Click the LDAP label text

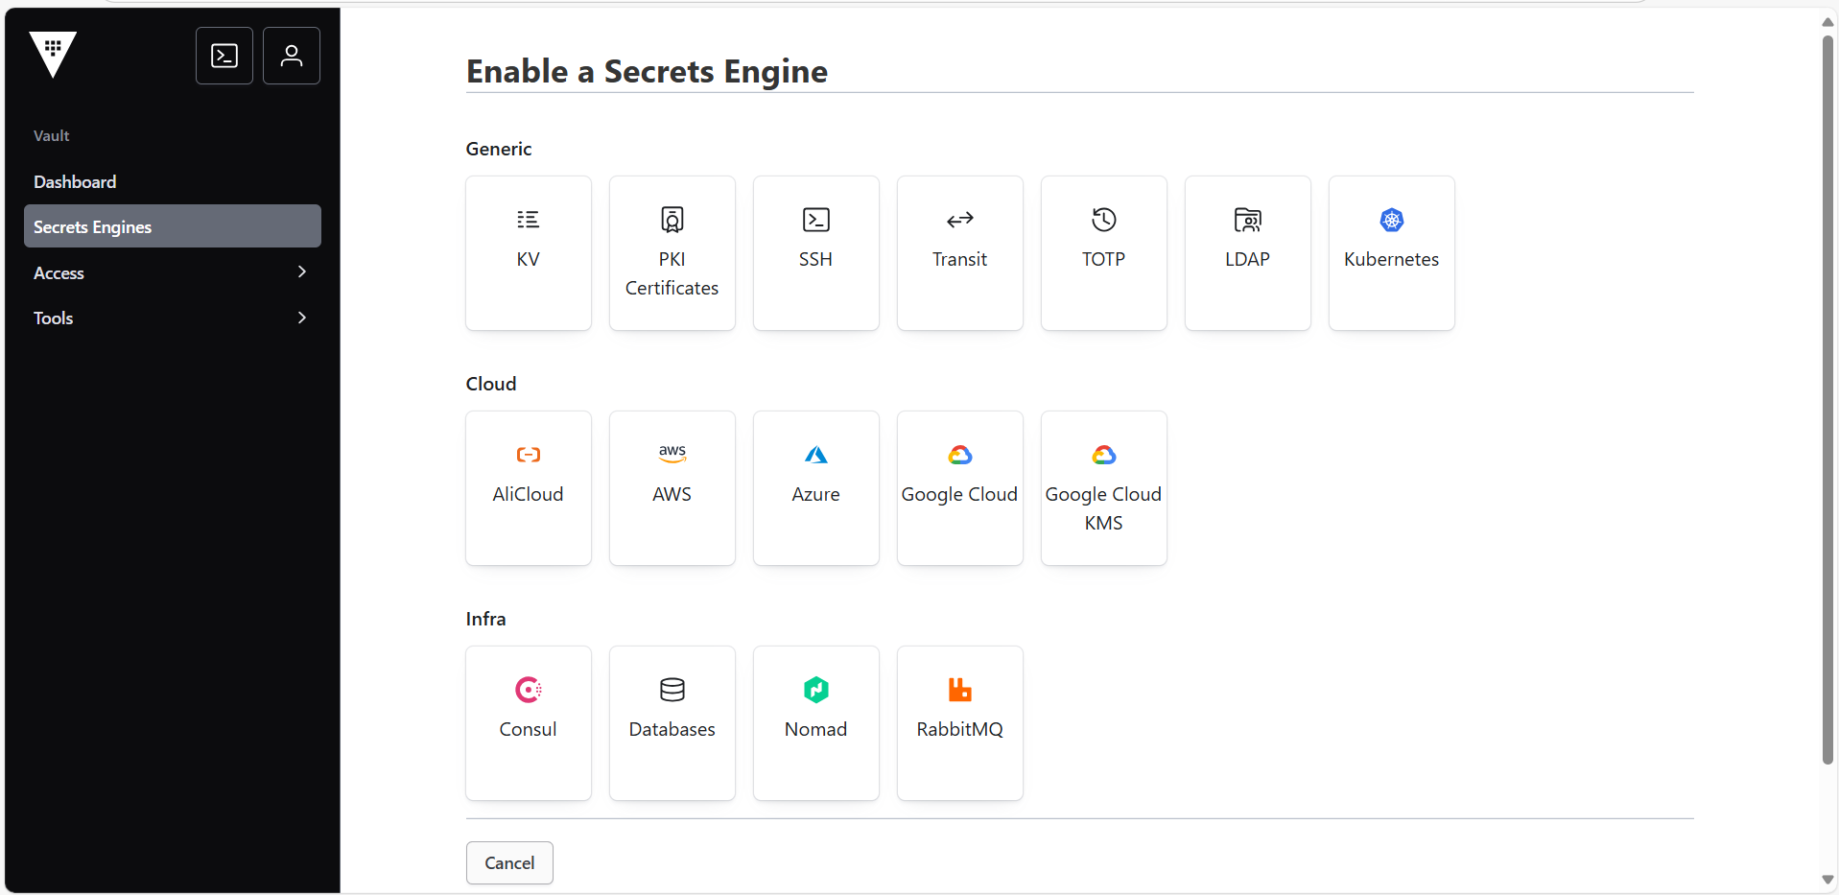(1248, 259)
